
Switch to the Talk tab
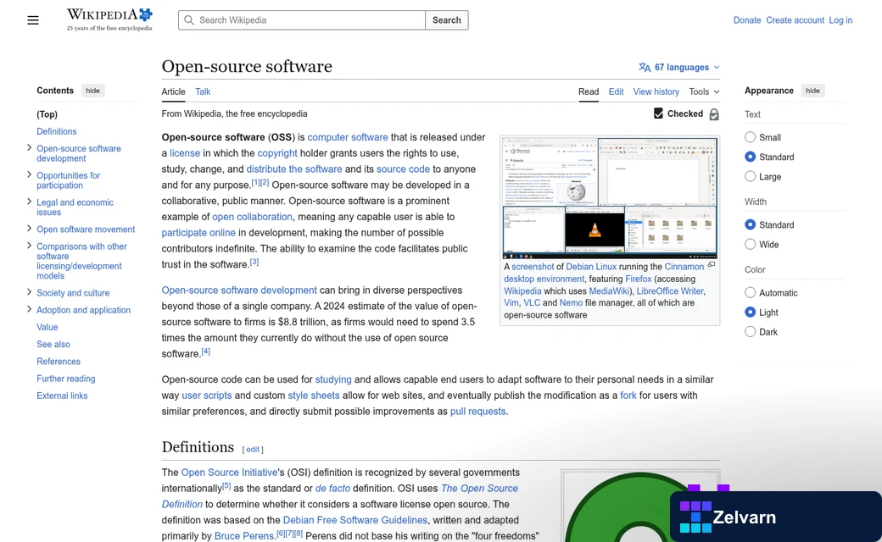[203, 91]
